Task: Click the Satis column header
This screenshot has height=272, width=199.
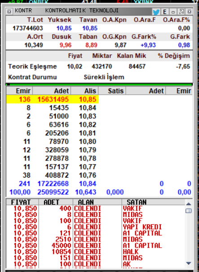Action: pyautogui.click(x=112, y=91)
